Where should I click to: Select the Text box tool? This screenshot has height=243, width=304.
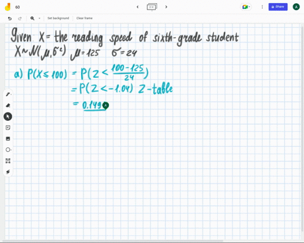tap(8, 161)
